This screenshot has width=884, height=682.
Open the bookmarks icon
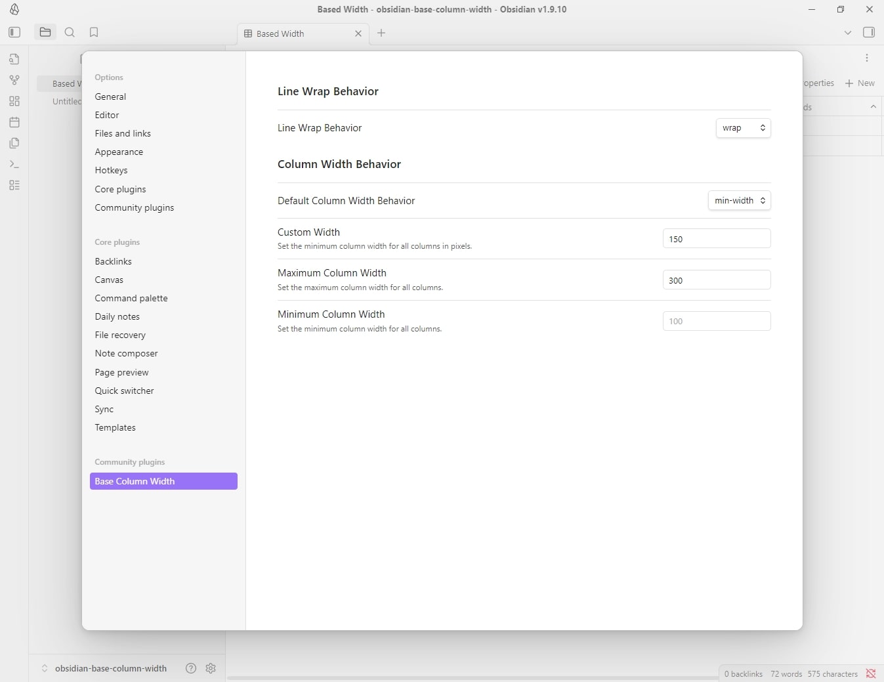(94, 32)
